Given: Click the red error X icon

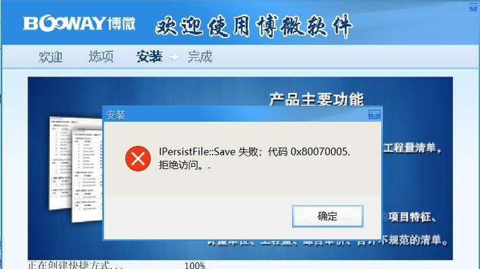Looking at the screenshot, I should click(x=138, y=158).
